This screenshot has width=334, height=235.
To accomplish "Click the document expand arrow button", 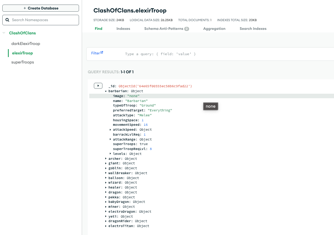I will [98, 86].
